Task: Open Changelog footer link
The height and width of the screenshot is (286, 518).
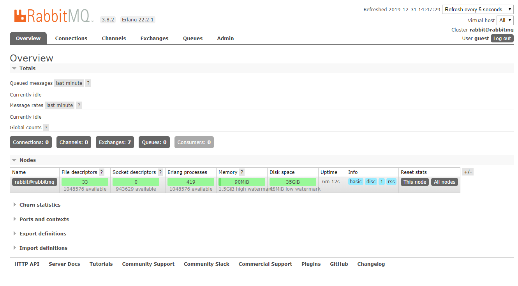Action: tap(371, 264)
